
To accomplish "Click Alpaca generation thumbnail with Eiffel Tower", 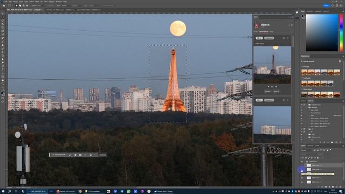I will pos(272,65).
